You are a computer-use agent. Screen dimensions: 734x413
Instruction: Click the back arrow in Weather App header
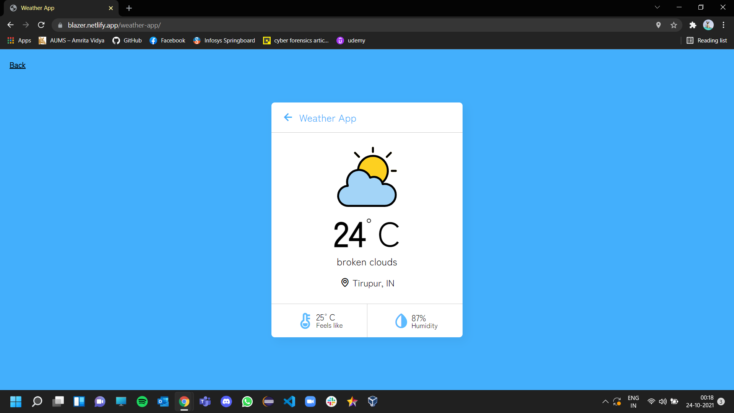(x=288, y=117)
